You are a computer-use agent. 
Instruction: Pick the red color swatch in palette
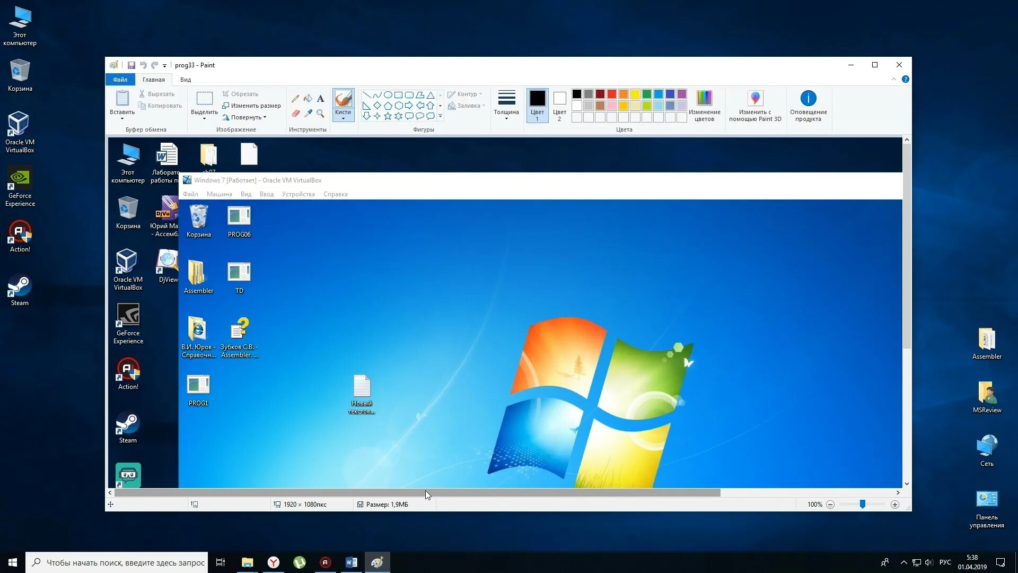click(612, 94)
